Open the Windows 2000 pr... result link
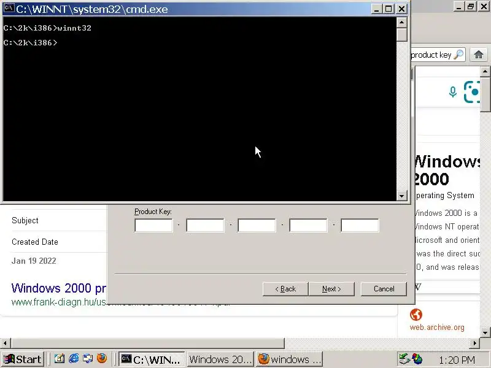The image size is (491, 368). pyautogui.click(x=59, y=288)
